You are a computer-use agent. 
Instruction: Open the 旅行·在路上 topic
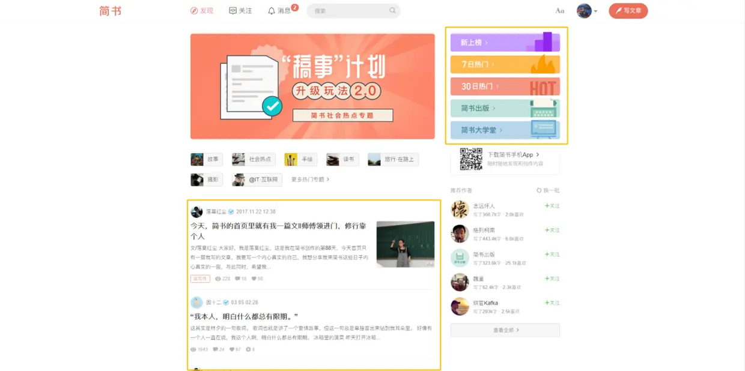(x=393, y=159)
